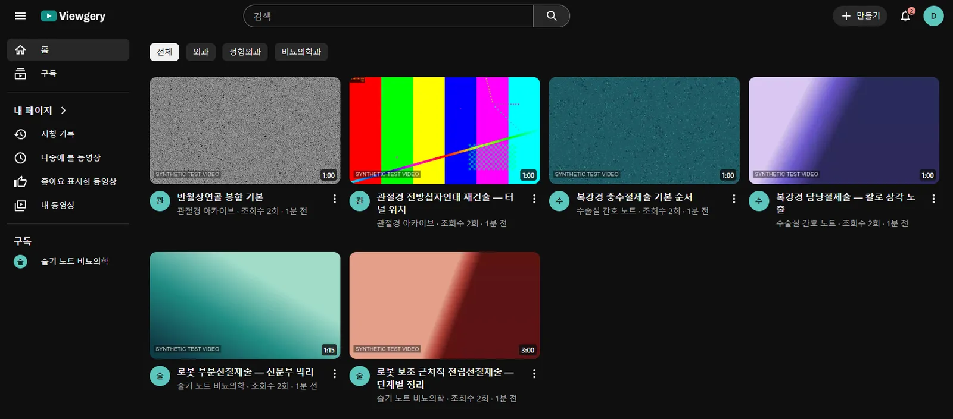Screen dimensions: 953x419
Task: Open the notifications bell
Action: point(905,16)
